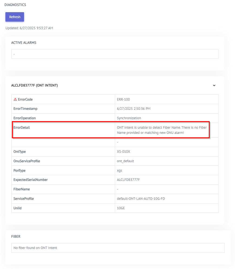Select the xgs PonType value
Screen dimensions: 235x269
[119, 171]
